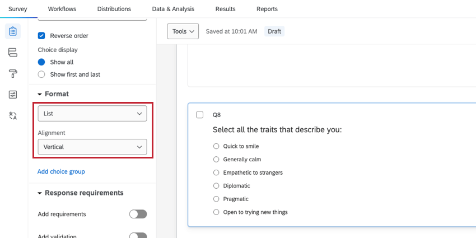Collapse the Format section
The height and width of the screenshot is (238, 476).
coord(40,94)
